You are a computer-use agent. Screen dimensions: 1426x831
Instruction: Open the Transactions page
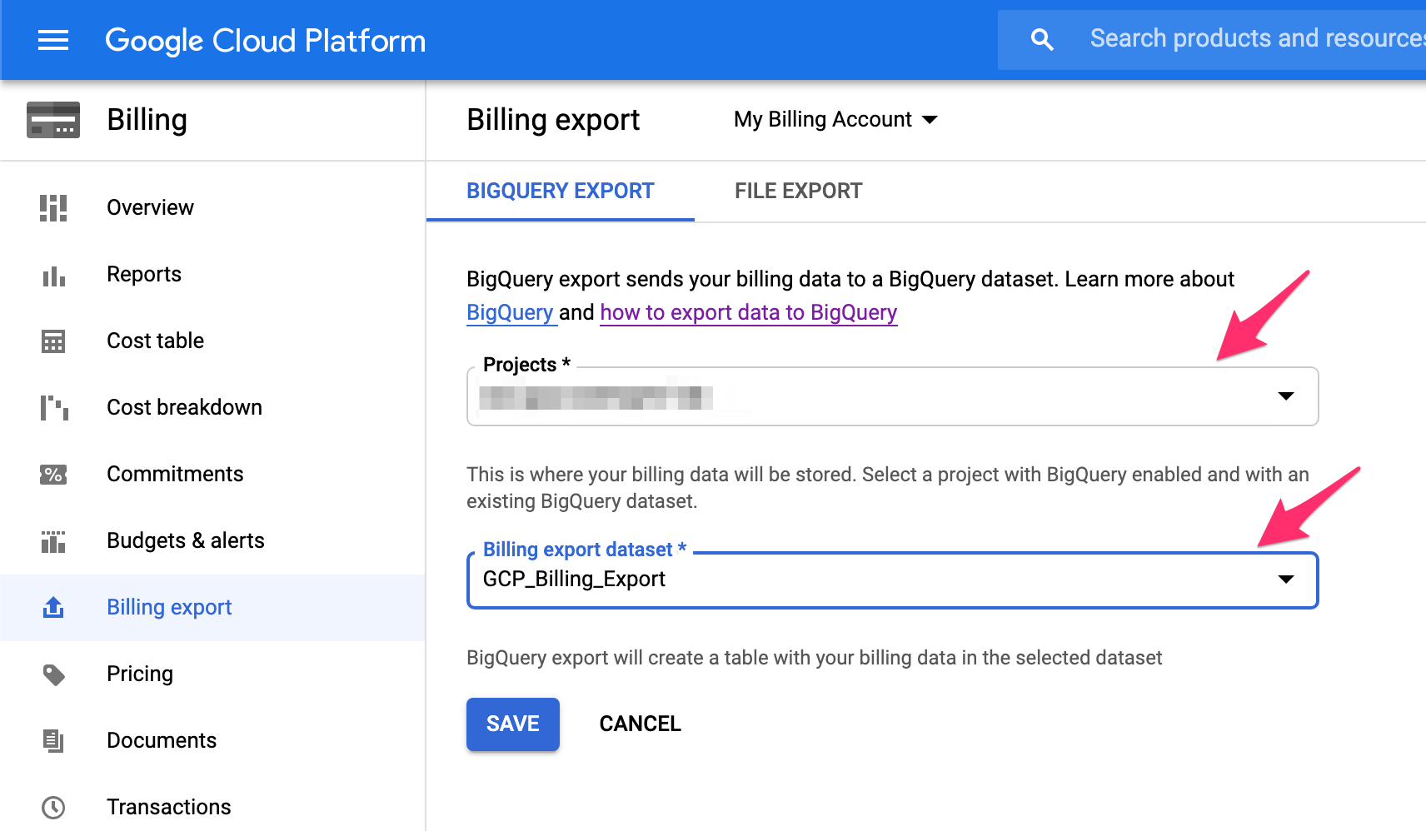[x=169, y=807]
